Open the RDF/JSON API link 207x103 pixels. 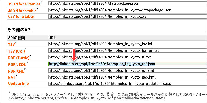click(x=17, y=64)
